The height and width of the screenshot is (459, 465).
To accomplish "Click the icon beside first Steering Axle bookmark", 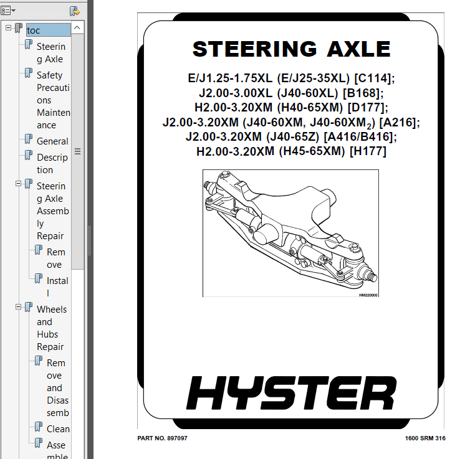I will 29,44.
